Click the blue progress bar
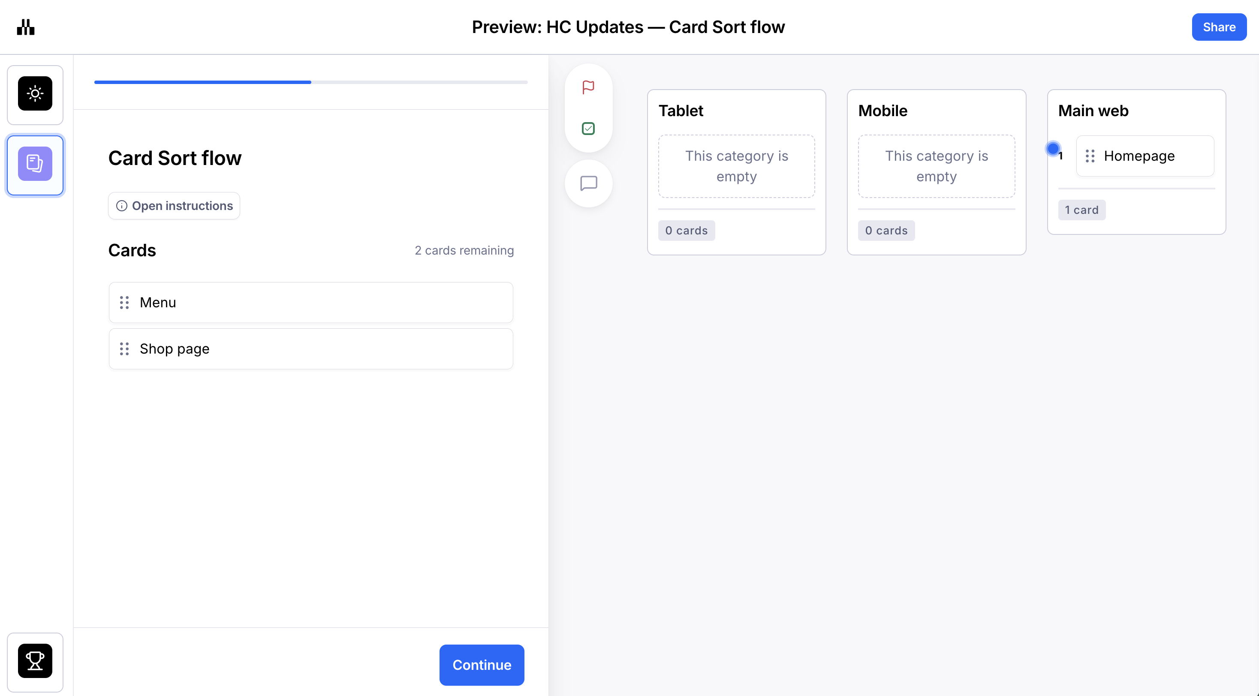The height and width of the screenshot is (696, 1259). [x=202, y=82]
